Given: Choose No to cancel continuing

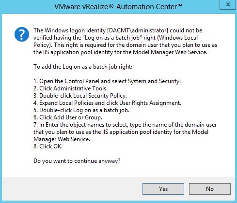Looking at the screenshot, I should 210,189.
